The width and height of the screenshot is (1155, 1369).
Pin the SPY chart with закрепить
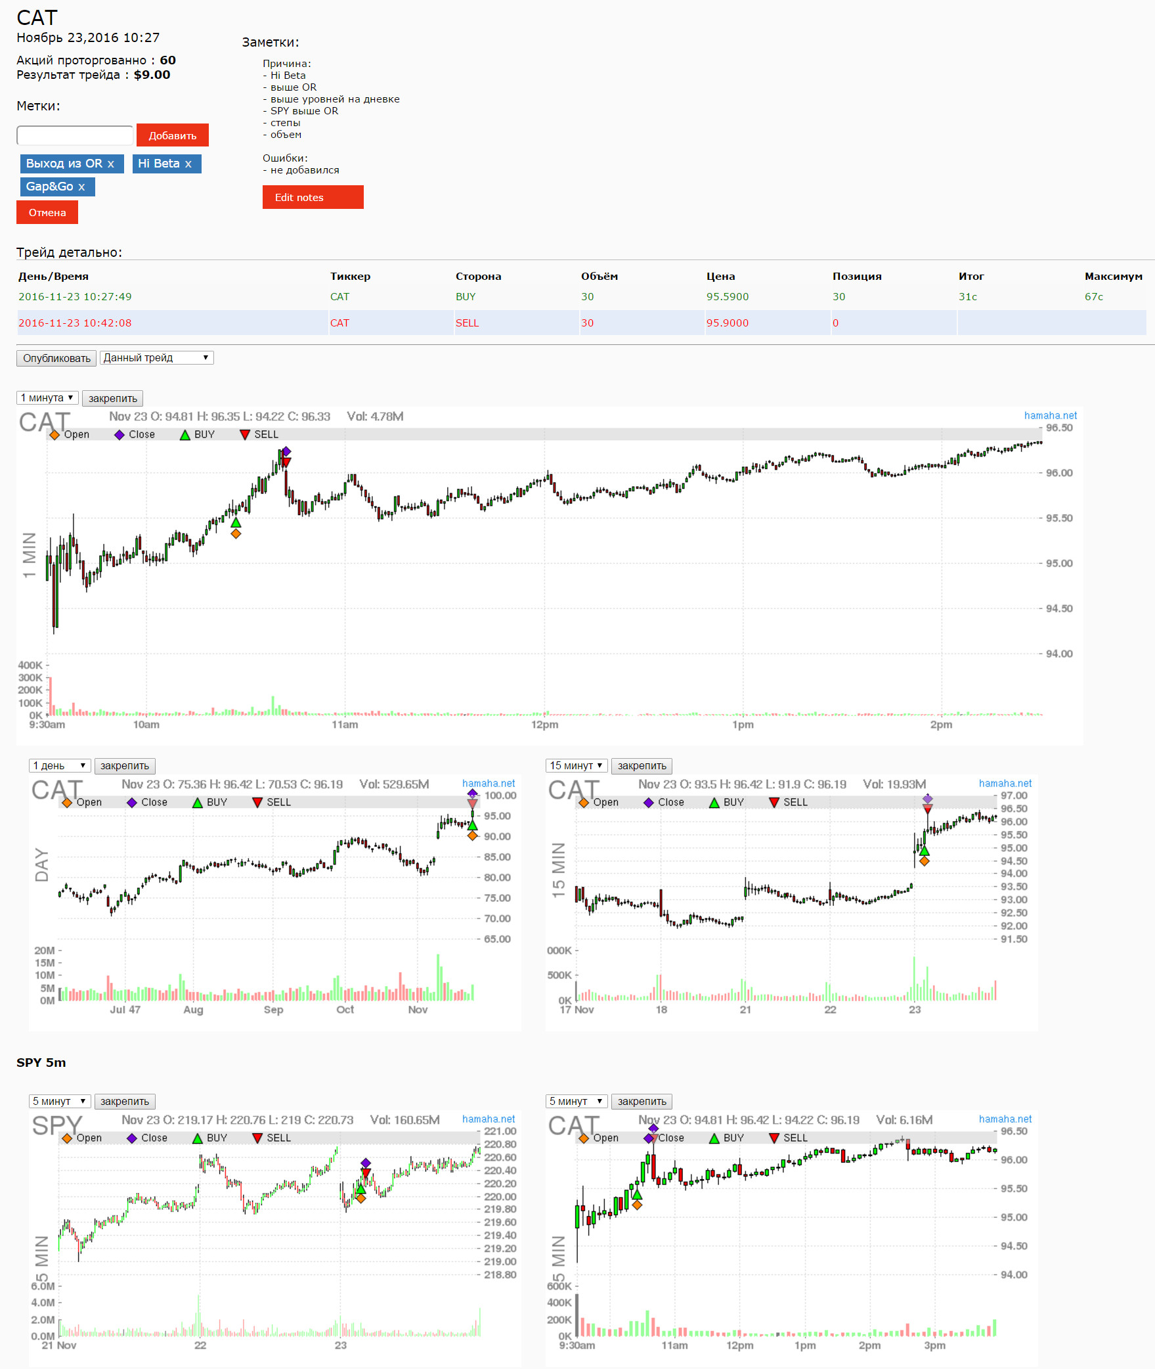click(x=125, y=1101)
